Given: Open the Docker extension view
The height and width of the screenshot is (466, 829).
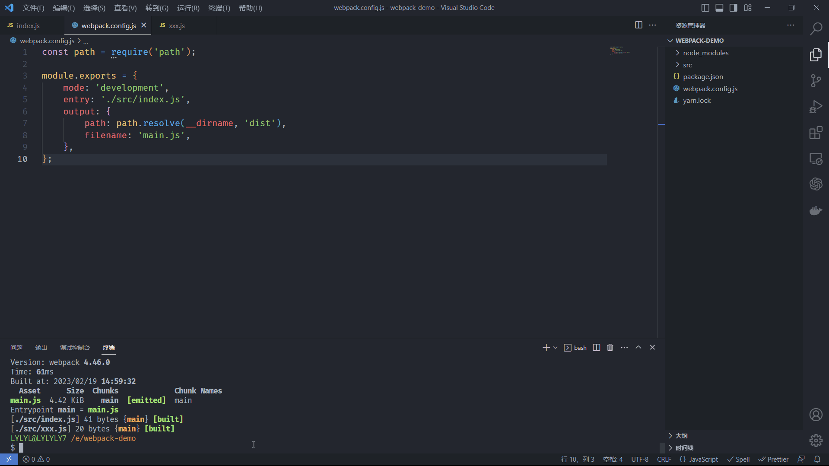Looking at the screenshot, I should point(816,210).
